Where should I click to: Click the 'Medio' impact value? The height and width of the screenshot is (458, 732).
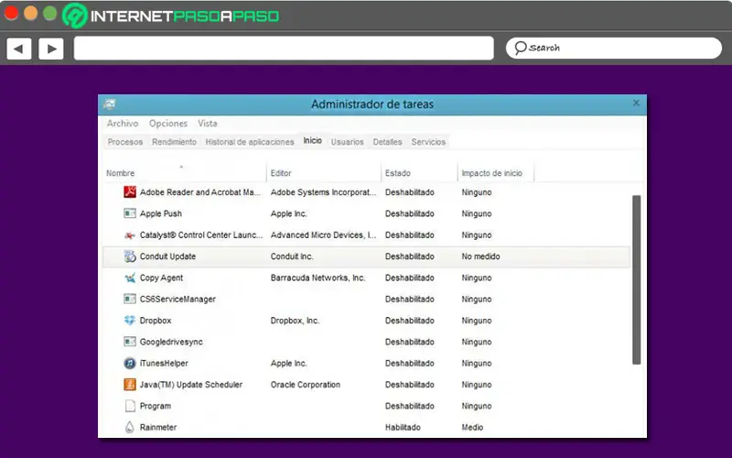point(472,427)
